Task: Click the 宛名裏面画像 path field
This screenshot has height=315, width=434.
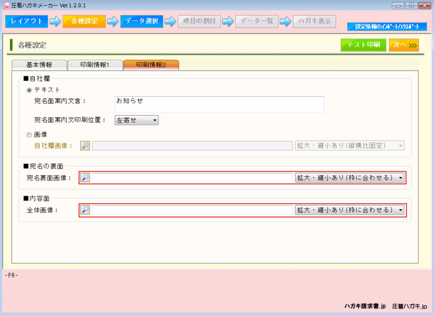Action: [x=193, y=177]
